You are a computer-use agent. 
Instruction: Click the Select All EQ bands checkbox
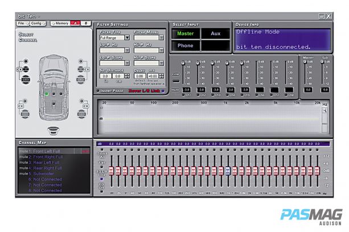pos(102,150)
